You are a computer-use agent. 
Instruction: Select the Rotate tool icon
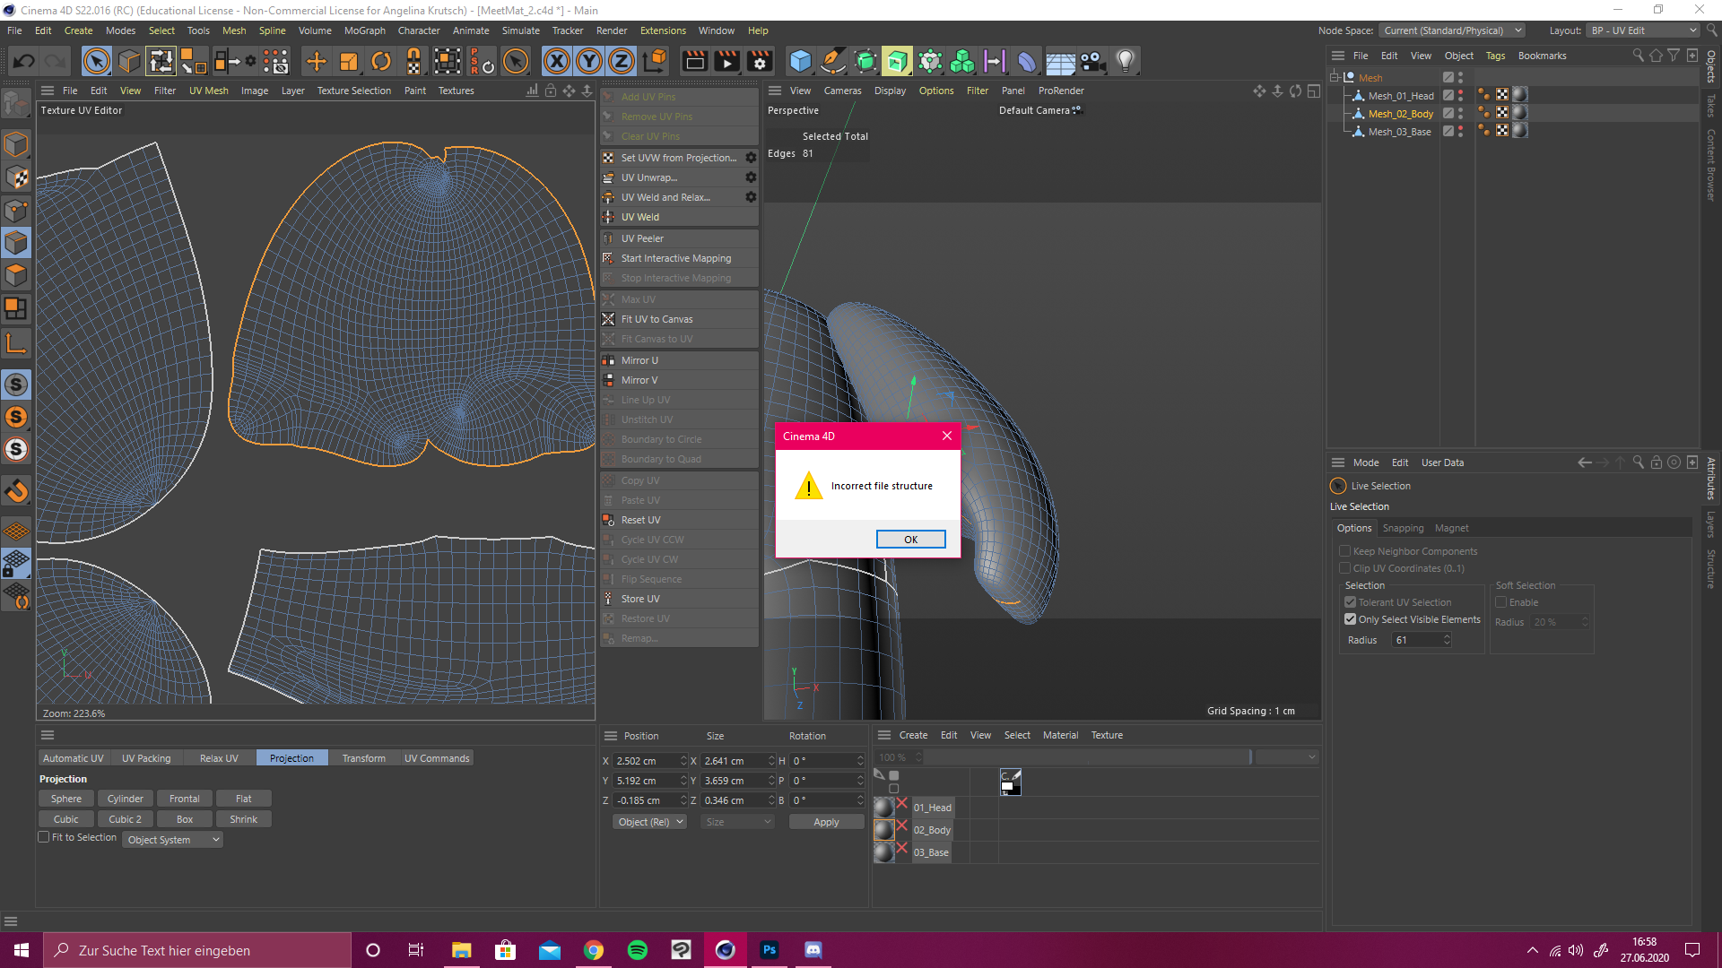tap(381, 62)
